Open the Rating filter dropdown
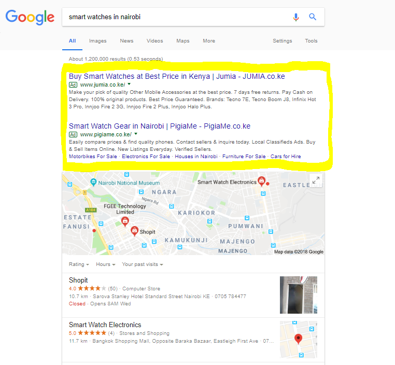 click(x=79, y=264)
